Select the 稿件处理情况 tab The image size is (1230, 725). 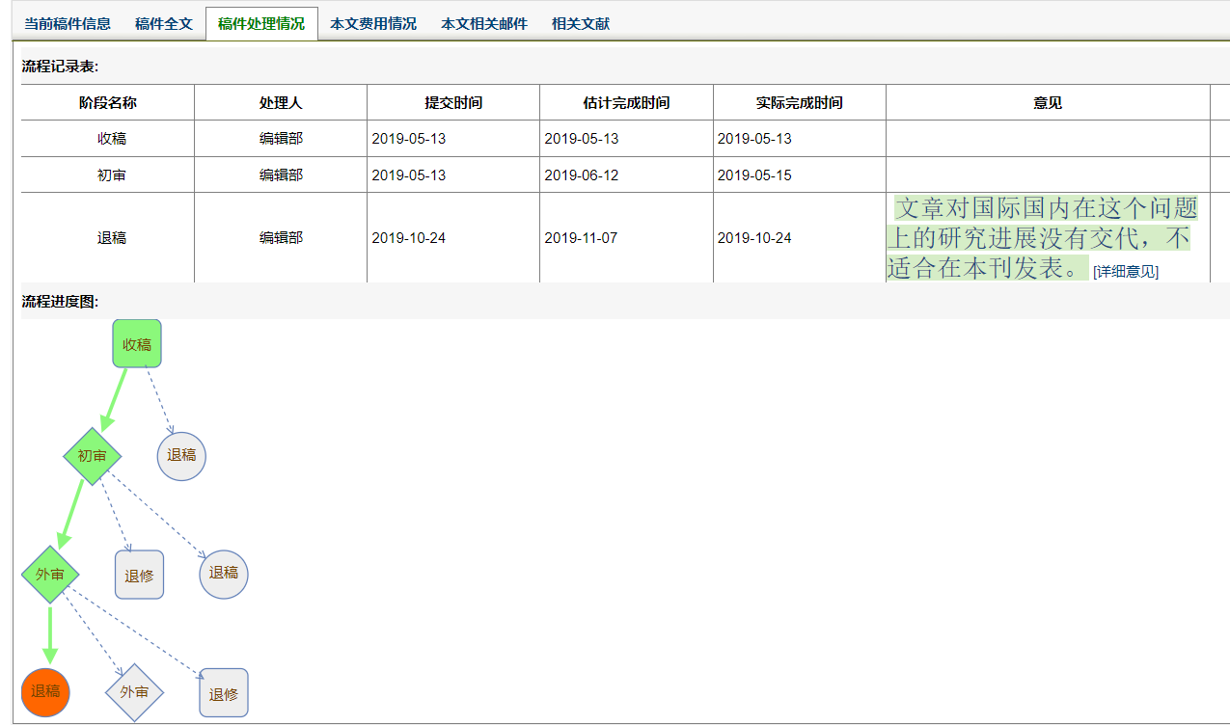261,24
